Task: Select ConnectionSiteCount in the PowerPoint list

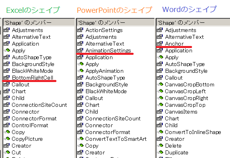Action: [x=113, y=118]
